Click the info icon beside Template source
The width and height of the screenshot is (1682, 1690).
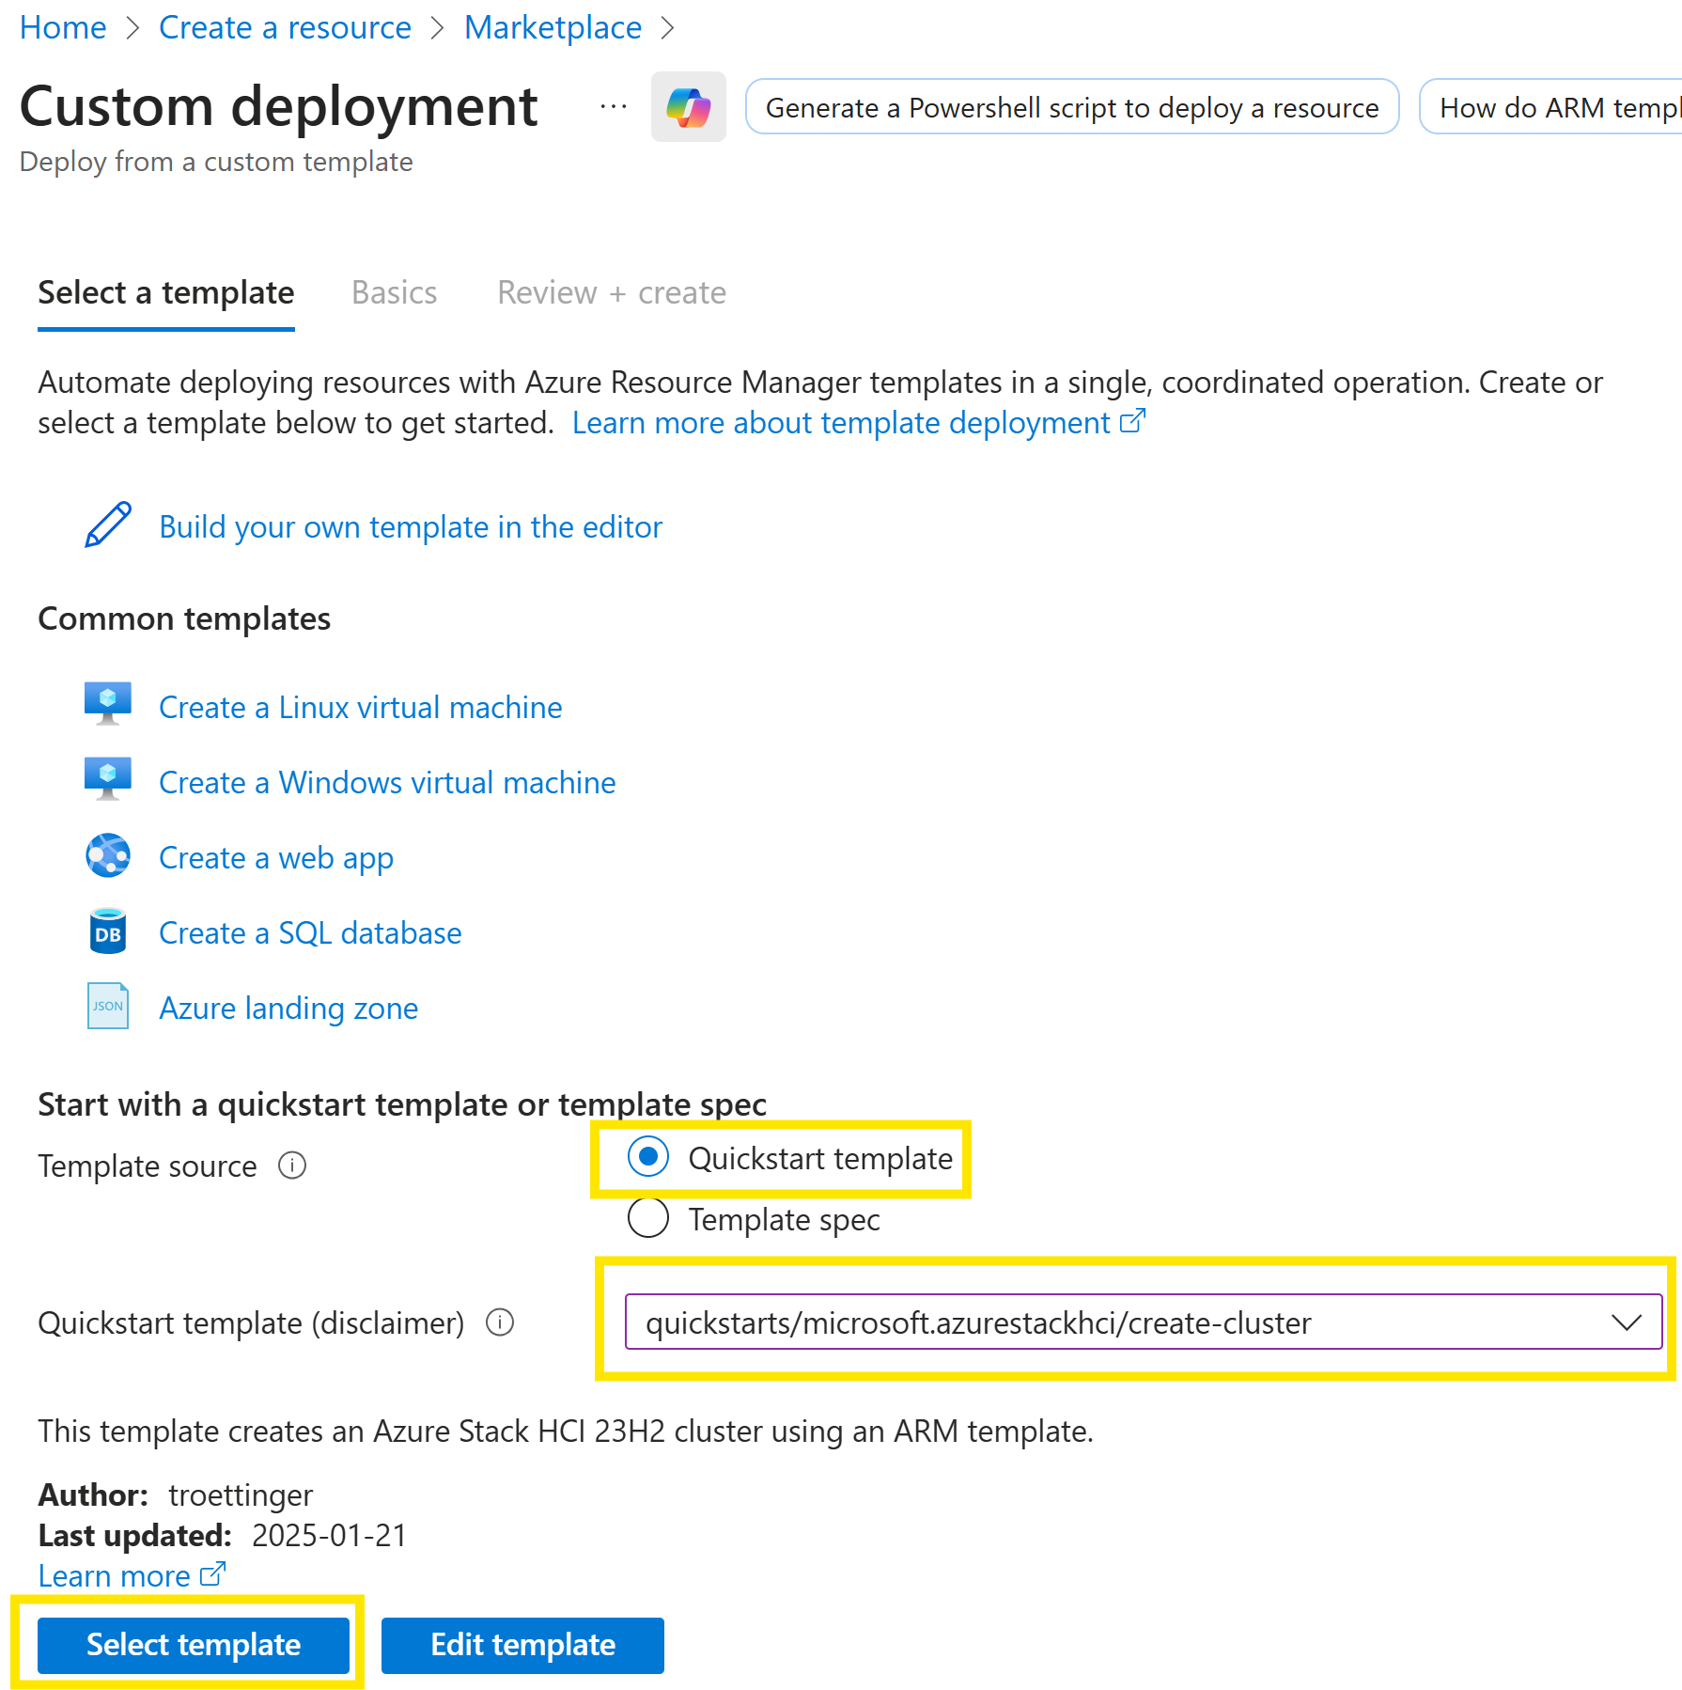[292, 1166]
